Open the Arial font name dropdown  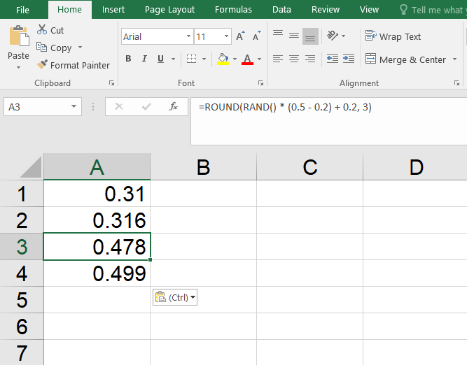coord(188,36)
